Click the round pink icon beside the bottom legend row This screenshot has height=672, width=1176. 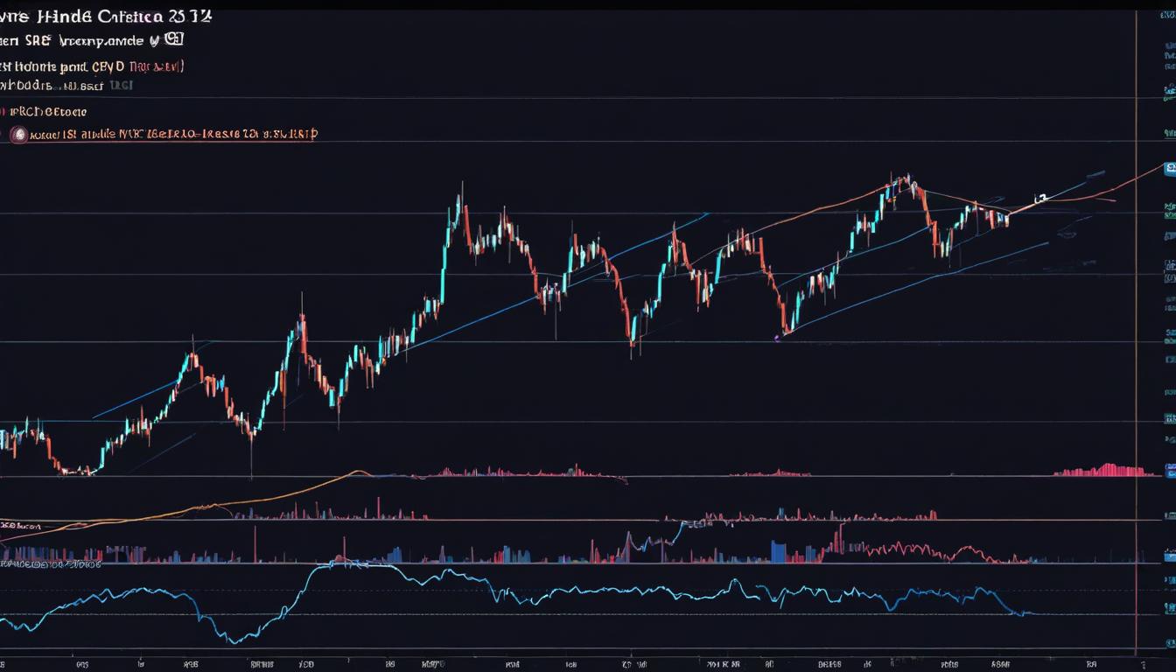point(17,135)
